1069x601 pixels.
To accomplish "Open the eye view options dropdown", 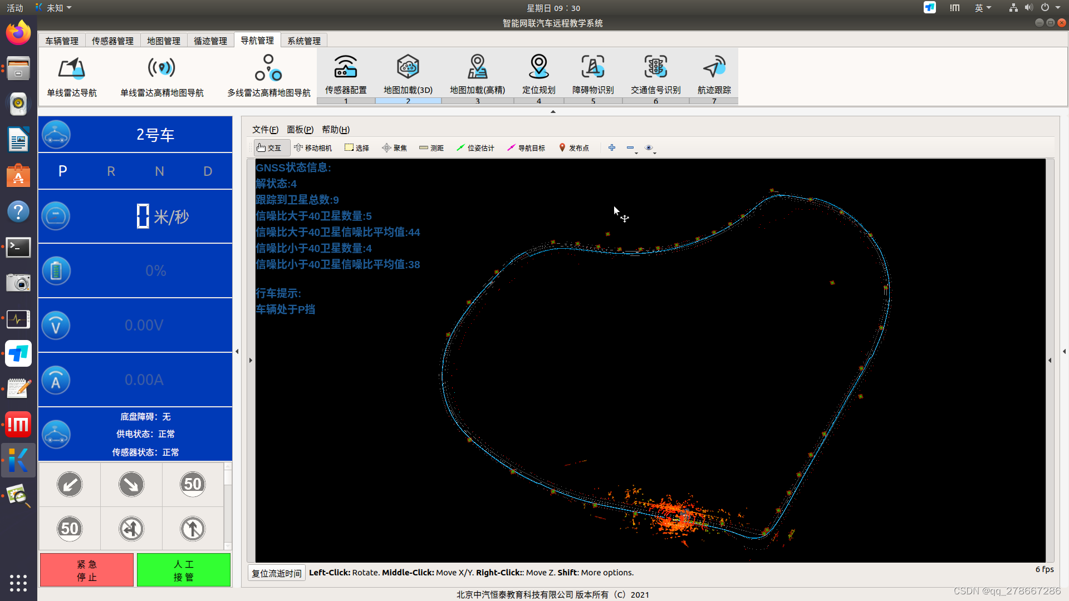I will [x=650, y=148].
